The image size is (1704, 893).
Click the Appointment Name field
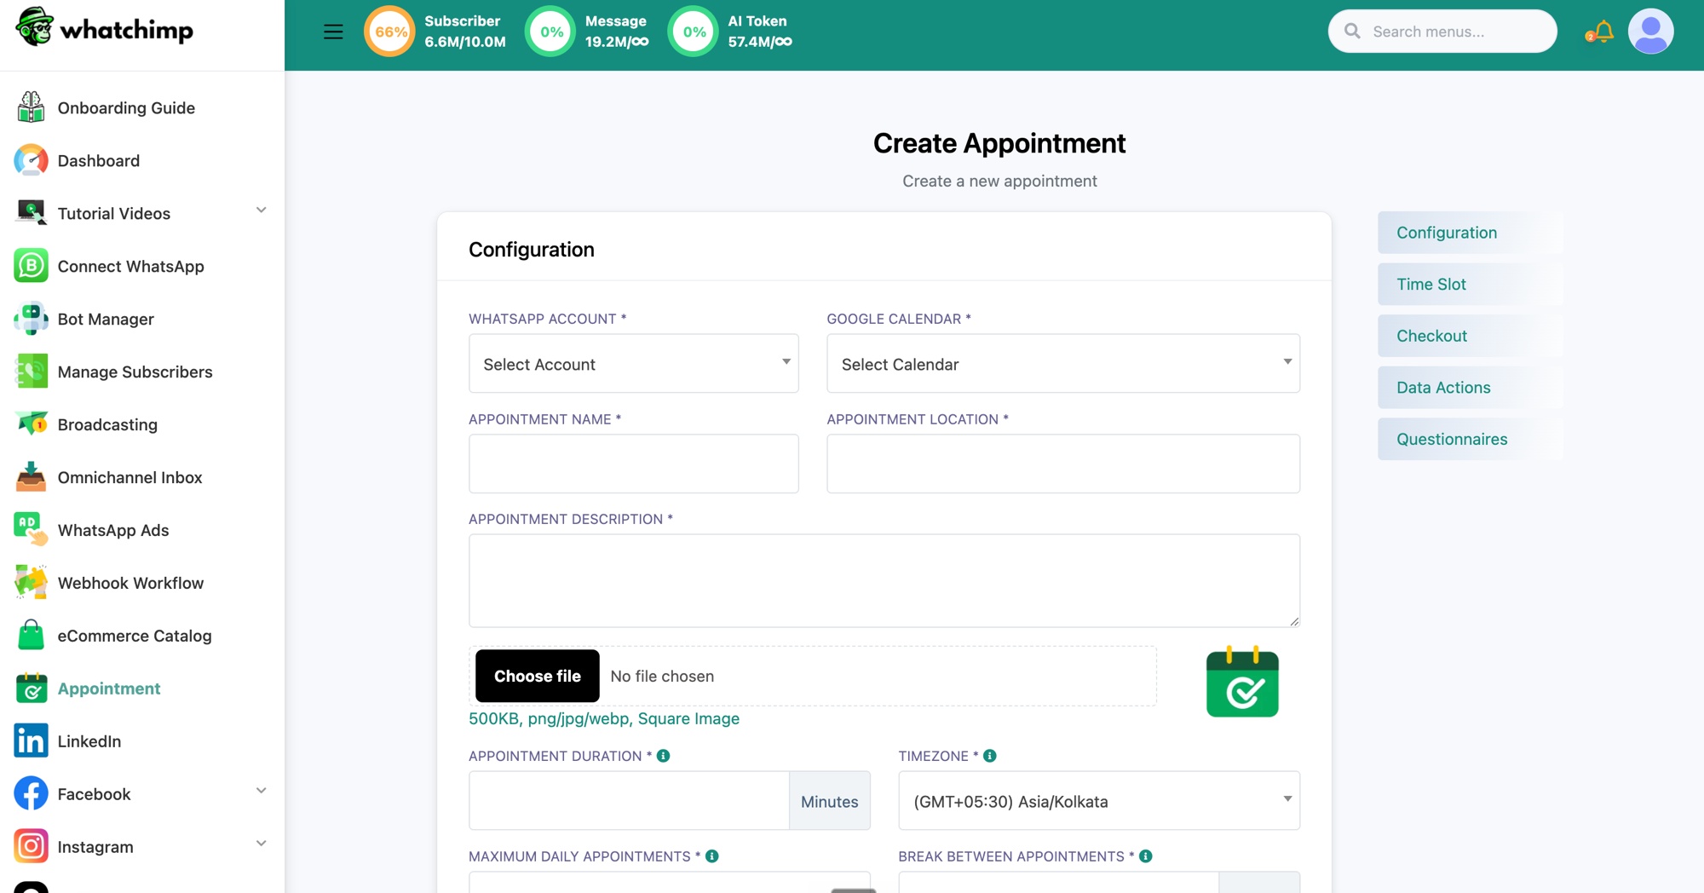[x=633, y=464]
